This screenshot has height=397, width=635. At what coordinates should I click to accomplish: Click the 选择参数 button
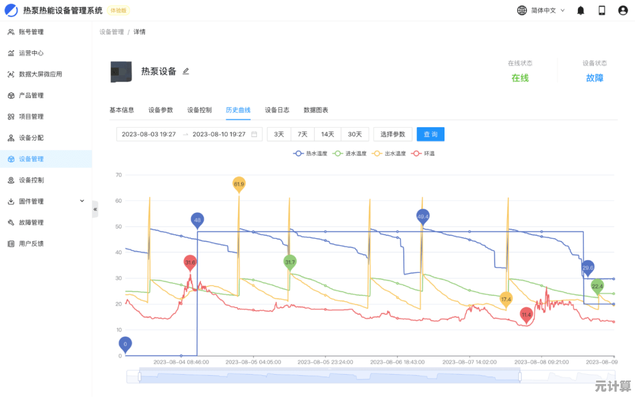393,134
